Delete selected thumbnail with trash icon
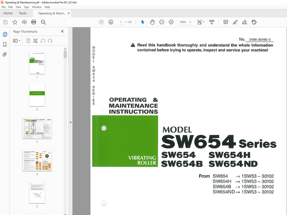This screenshot has height=215, width=287. point(28,41)
